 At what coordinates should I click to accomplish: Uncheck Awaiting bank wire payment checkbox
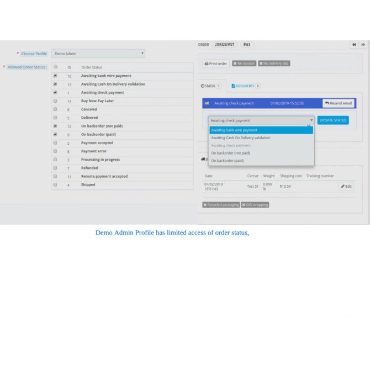(x=55, y=76)
